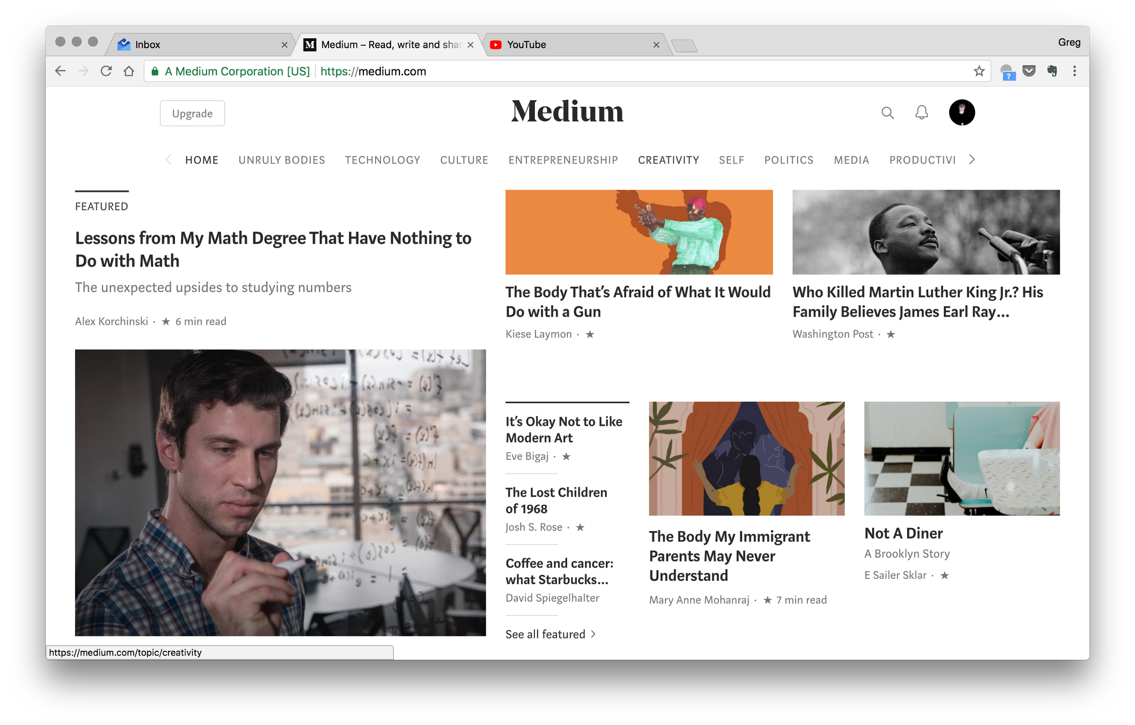Go to browser home page icon
1135x725 pixels.
click(129, 71)
